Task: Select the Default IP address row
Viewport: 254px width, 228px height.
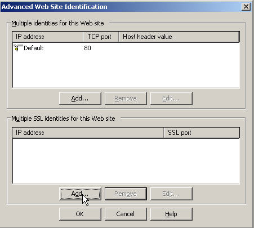Action: pos(126,48)
